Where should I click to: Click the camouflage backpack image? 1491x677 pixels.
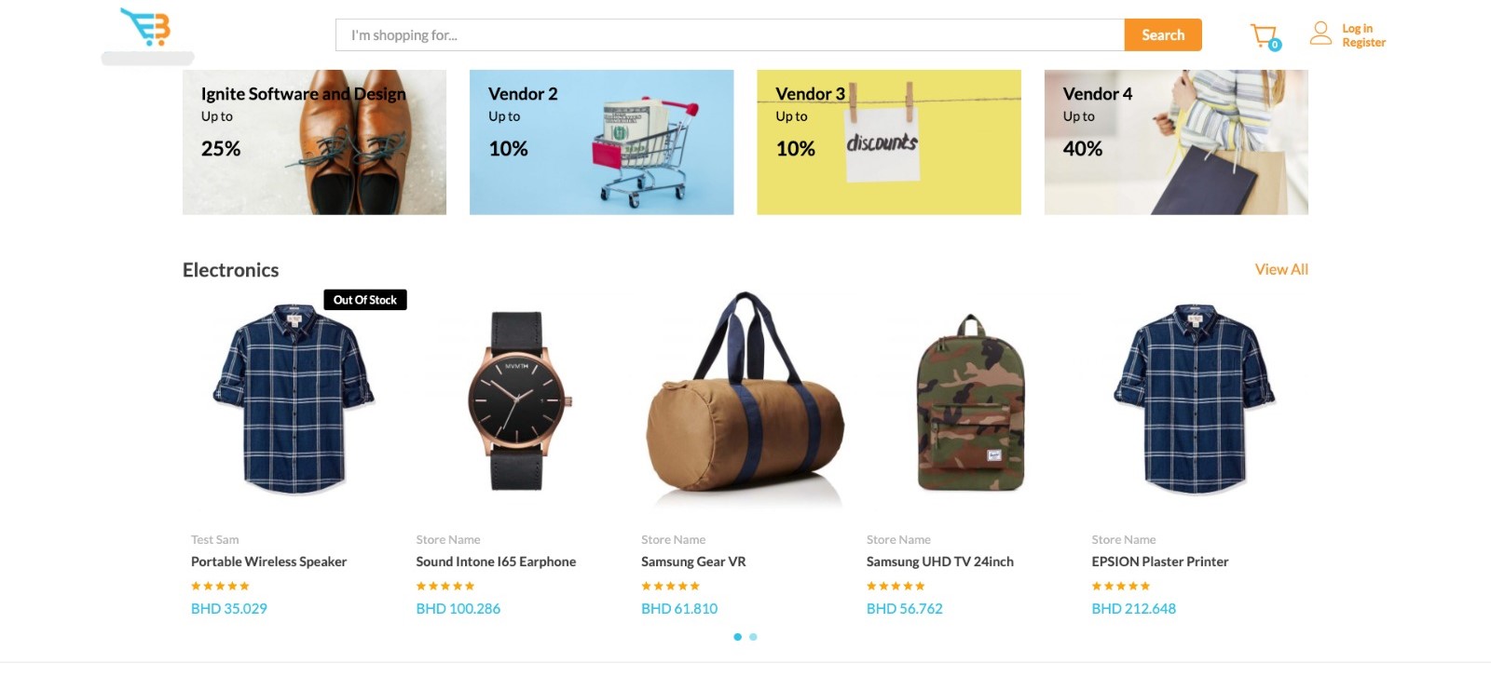(970, 402)
